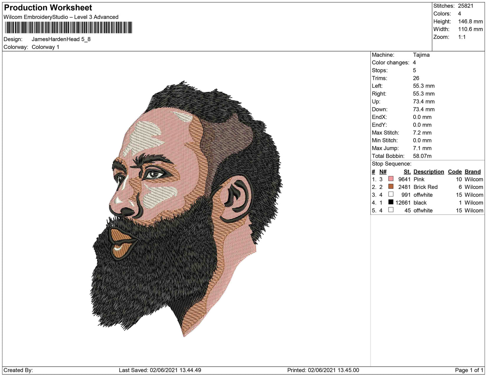Click the offwhite swatch in the 991-stitch row
This screenshot has height=375, width=487.
tap(391, 195)
